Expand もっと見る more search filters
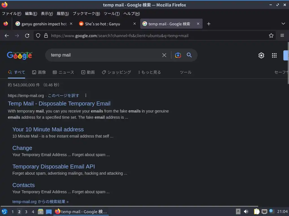 point(150,72)
